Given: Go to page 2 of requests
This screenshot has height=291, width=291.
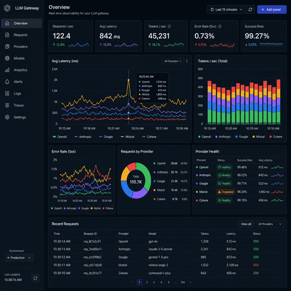Looking at the screenshot, I should pos(147,282).
